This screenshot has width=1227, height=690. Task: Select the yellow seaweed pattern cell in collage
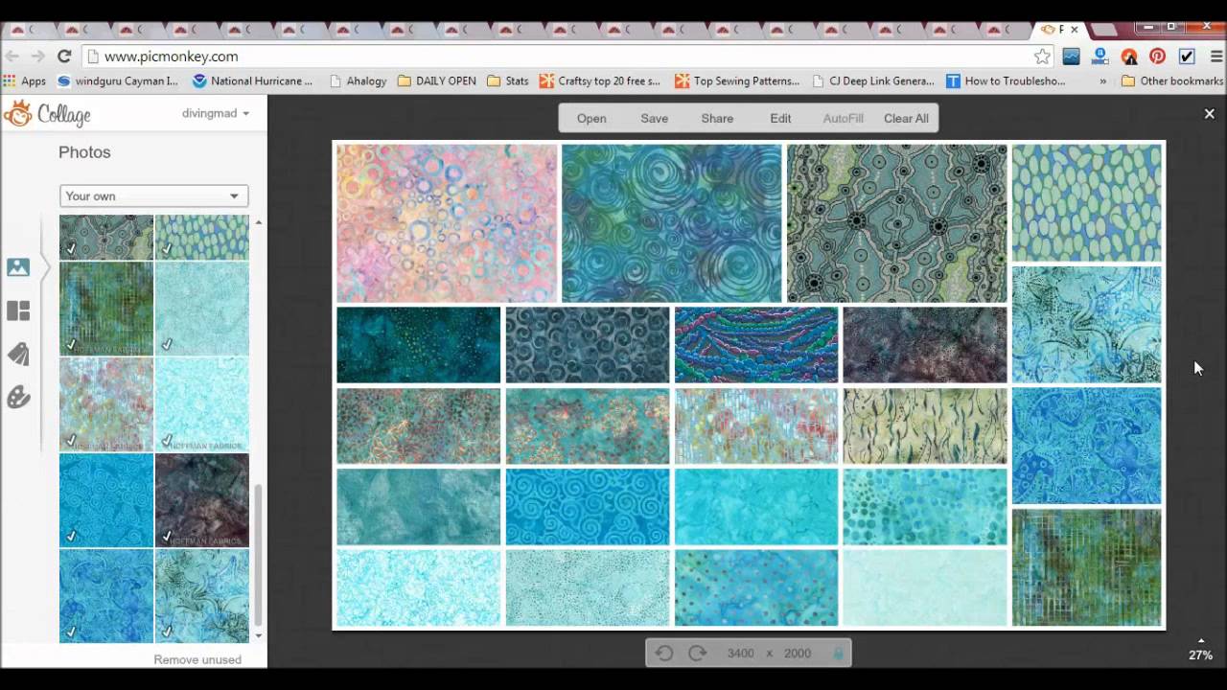[925, 425]
